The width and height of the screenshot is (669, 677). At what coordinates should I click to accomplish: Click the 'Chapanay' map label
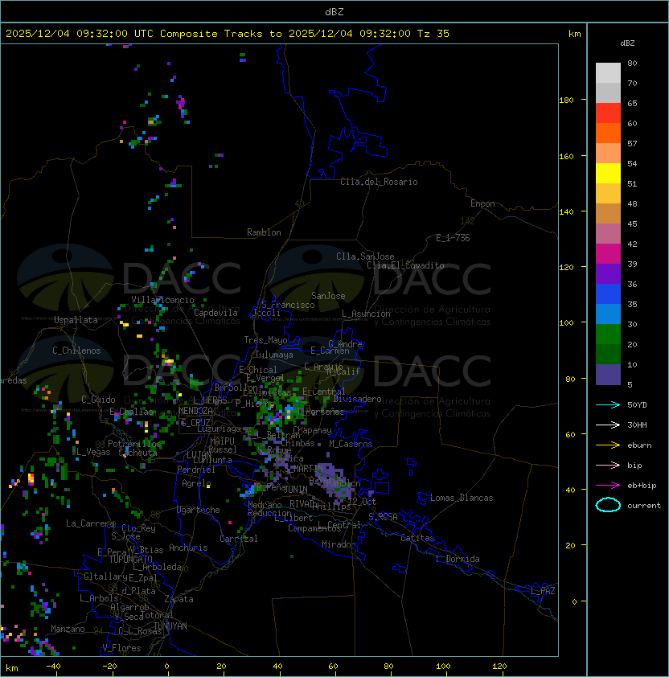coord(312,430)
